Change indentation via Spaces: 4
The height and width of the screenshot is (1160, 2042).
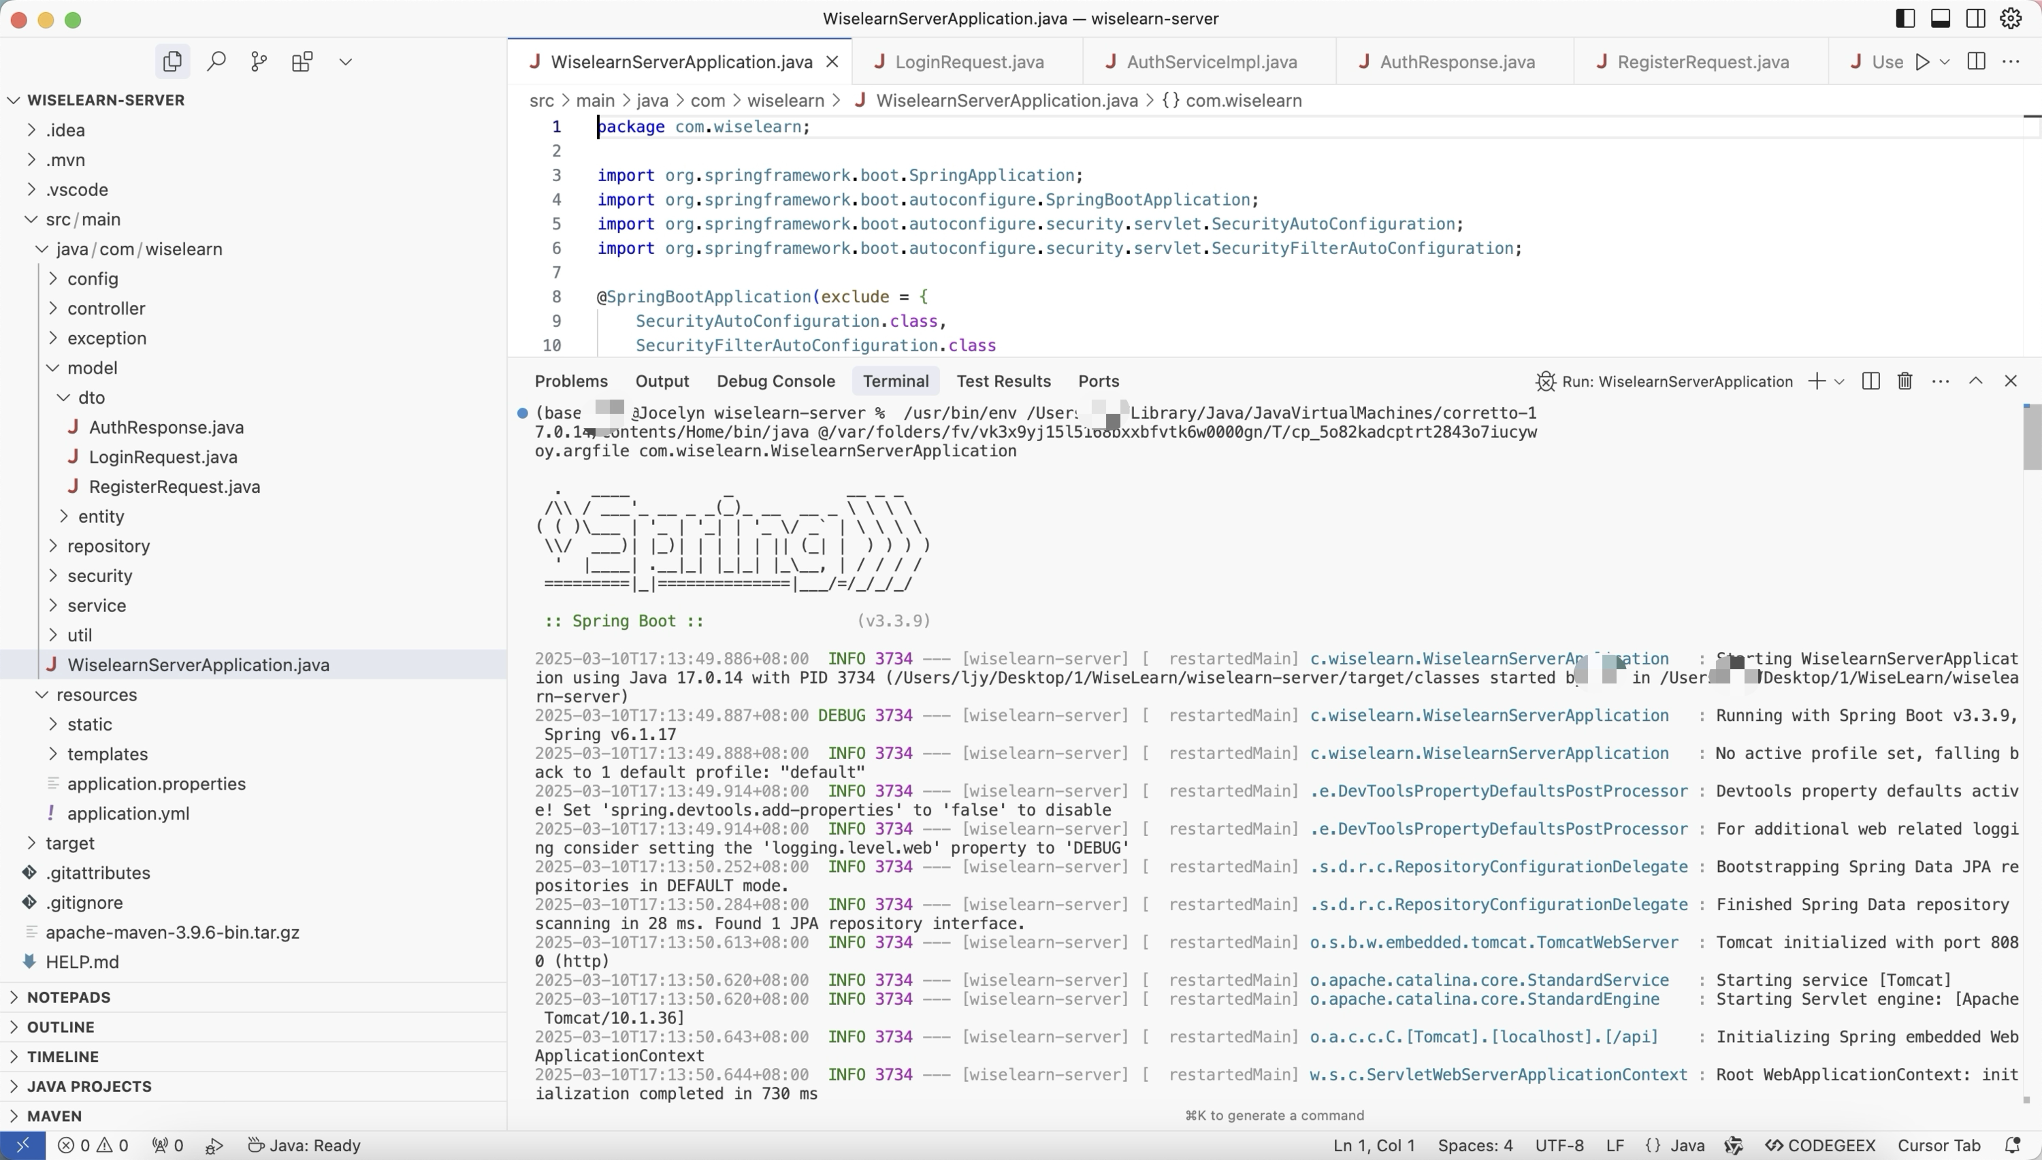pos(1475,1146)
